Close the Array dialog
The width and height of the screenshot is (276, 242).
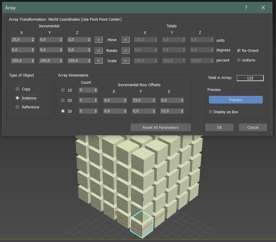(x=263, y=8)
